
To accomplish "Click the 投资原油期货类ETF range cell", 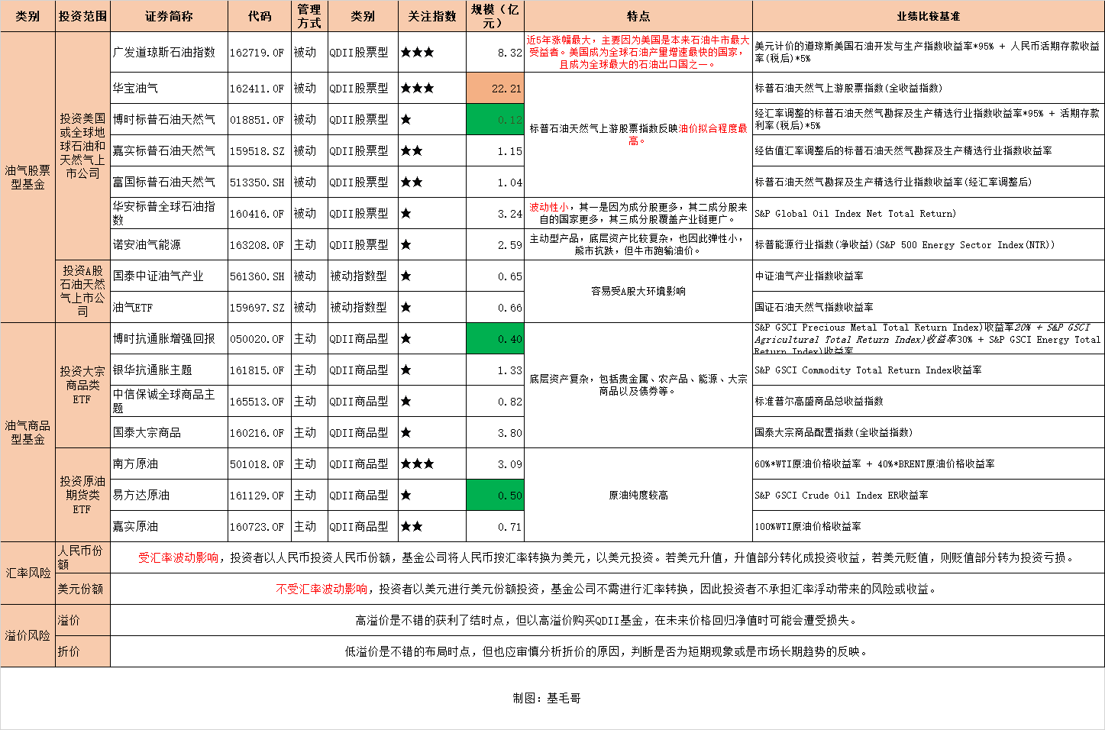I will pos(82,495).
